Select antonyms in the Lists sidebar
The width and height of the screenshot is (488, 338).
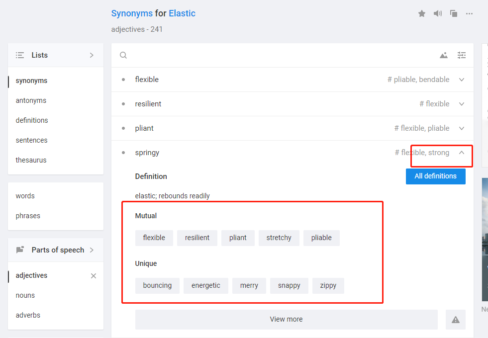pos(31,100)
